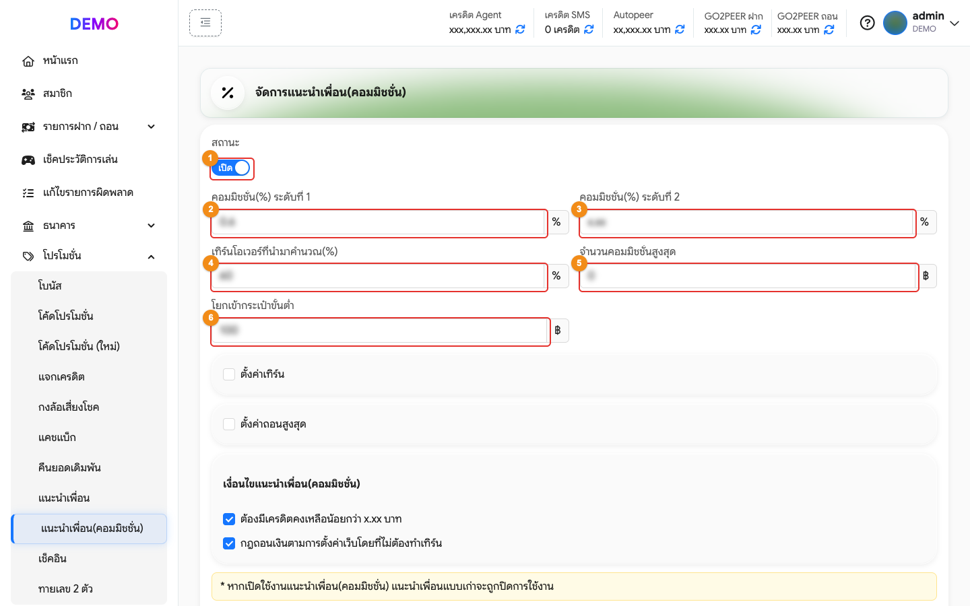Click the เทิร์นโอเวอร์ที่นำมาคำนวณ(%) input
This screenshot has height=606, width=970.
point(379,276)
